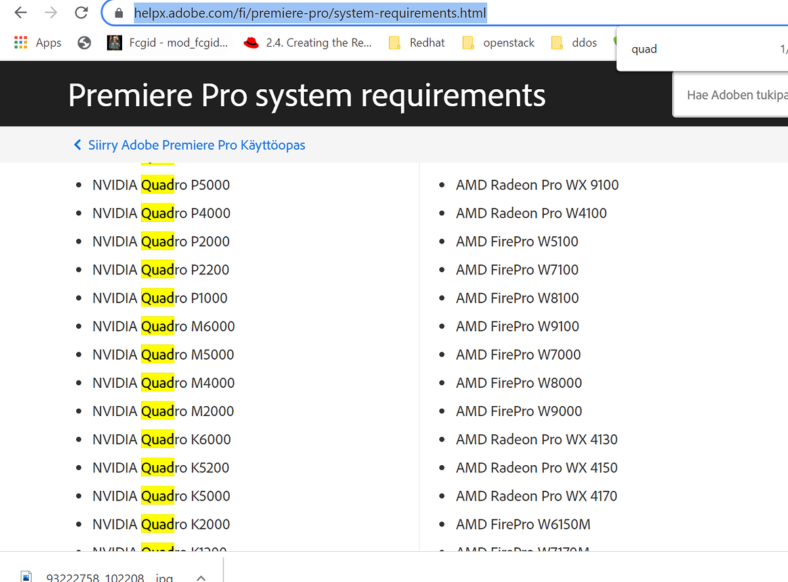
Task: Select 'AMD FirePro W7100' text
Action: pyautogui.click(x=517, y=270)
